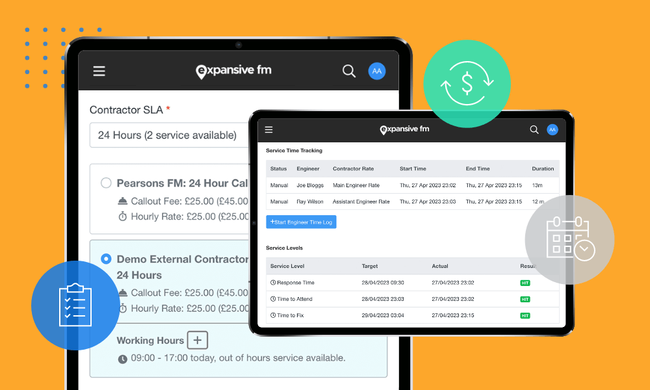Click HIT badge for Response Time

(x=525, y=283)
